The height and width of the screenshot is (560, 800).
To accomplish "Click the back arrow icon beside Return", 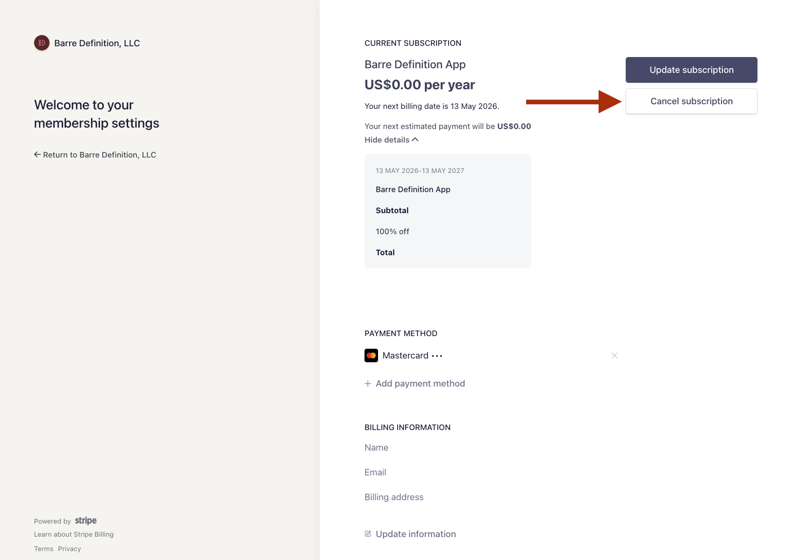I will (37, 155).
